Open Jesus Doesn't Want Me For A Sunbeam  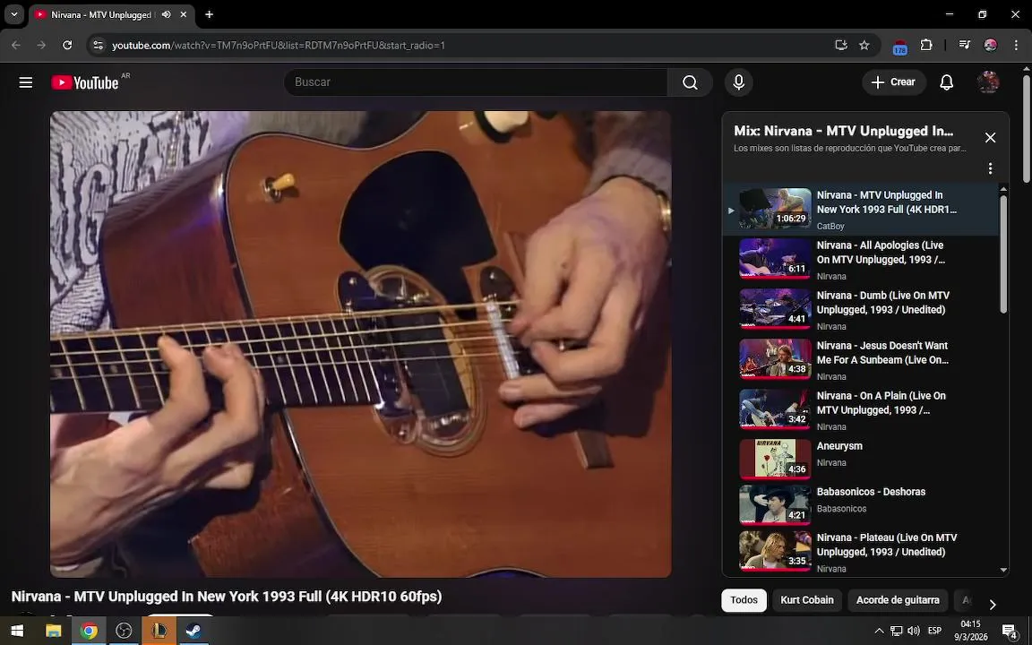pos(861,360)
